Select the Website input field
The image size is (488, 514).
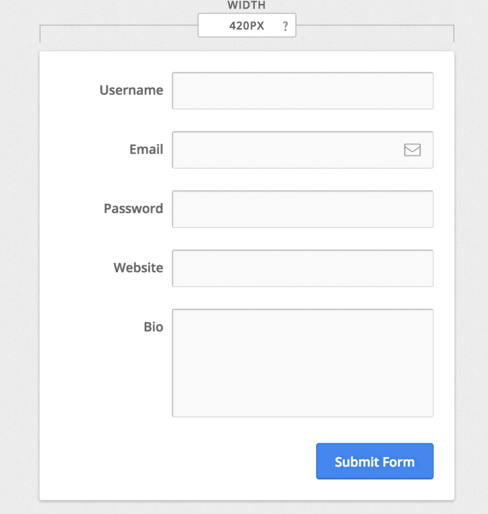point(303,268)
